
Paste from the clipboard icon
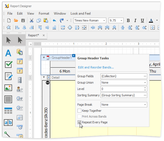[46, 20]
